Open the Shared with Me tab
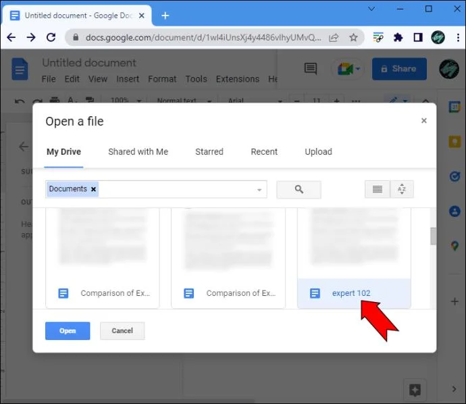The width and height of the screenshot is (466, 404). 138,151
